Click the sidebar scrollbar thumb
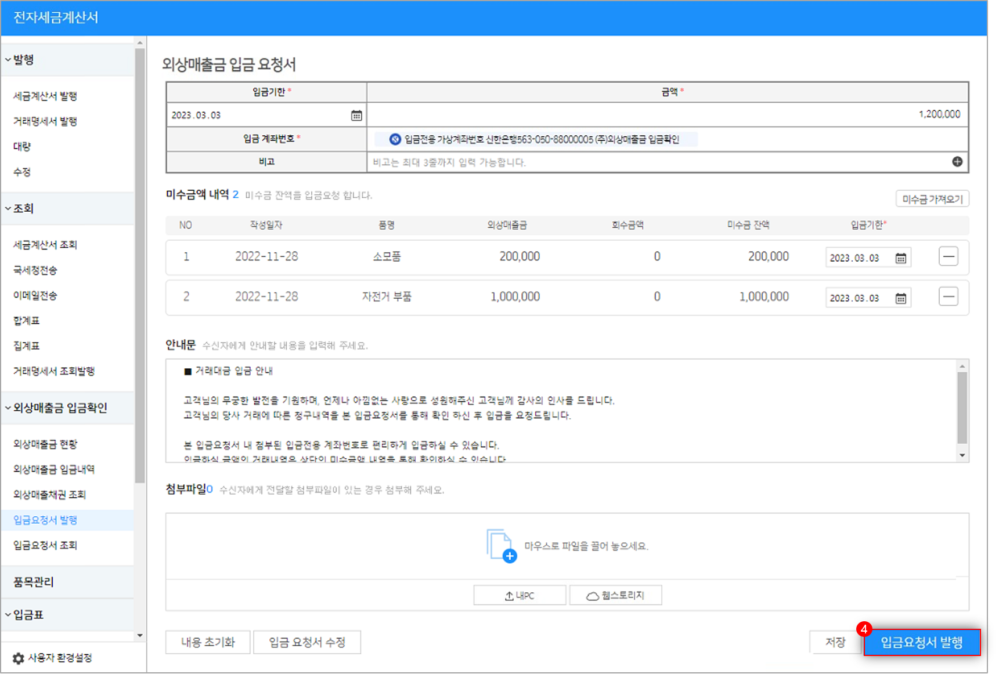The width and height of the screenshot is (999, 674). (x=140, y=266)
